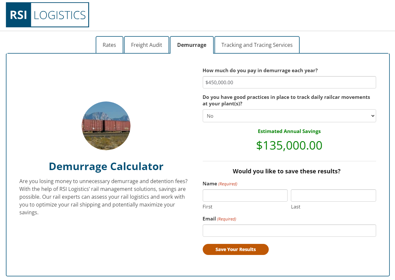Click the First name field

point(245,195)
